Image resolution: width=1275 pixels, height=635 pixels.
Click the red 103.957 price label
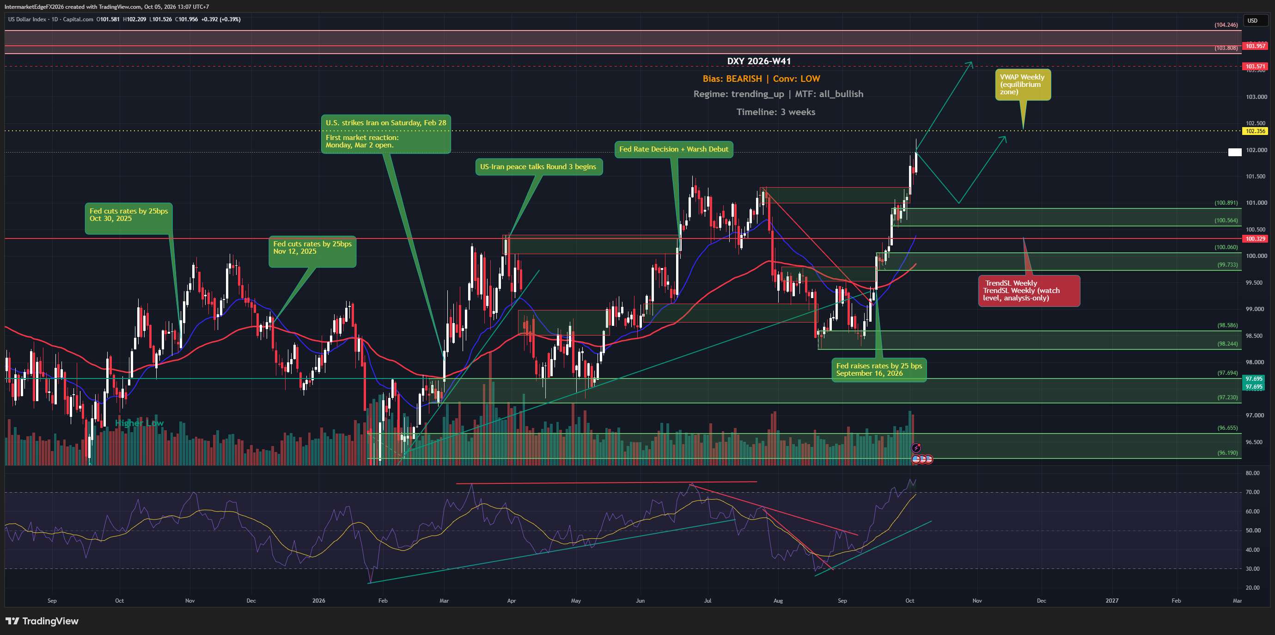click(x=1256, y=46)
